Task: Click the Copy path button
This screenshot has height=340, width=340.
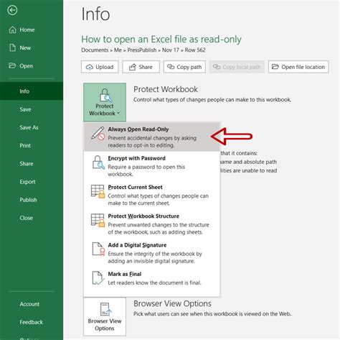Action: click(184, 67)
